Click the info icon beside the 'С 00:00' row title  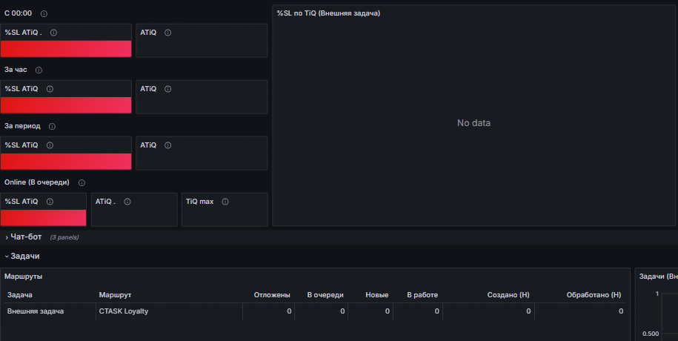[44, 14]
